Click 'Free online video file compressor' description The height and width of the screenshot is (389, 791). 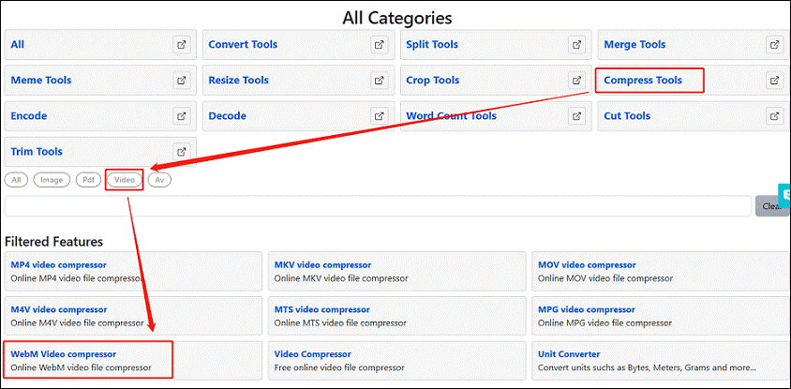pos(339,367)
